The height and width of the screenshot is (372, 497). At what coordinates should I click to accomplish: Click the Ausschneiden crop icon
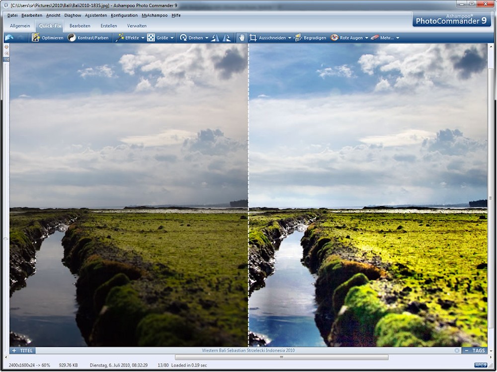pyautogui.click(x=253, y=38)
